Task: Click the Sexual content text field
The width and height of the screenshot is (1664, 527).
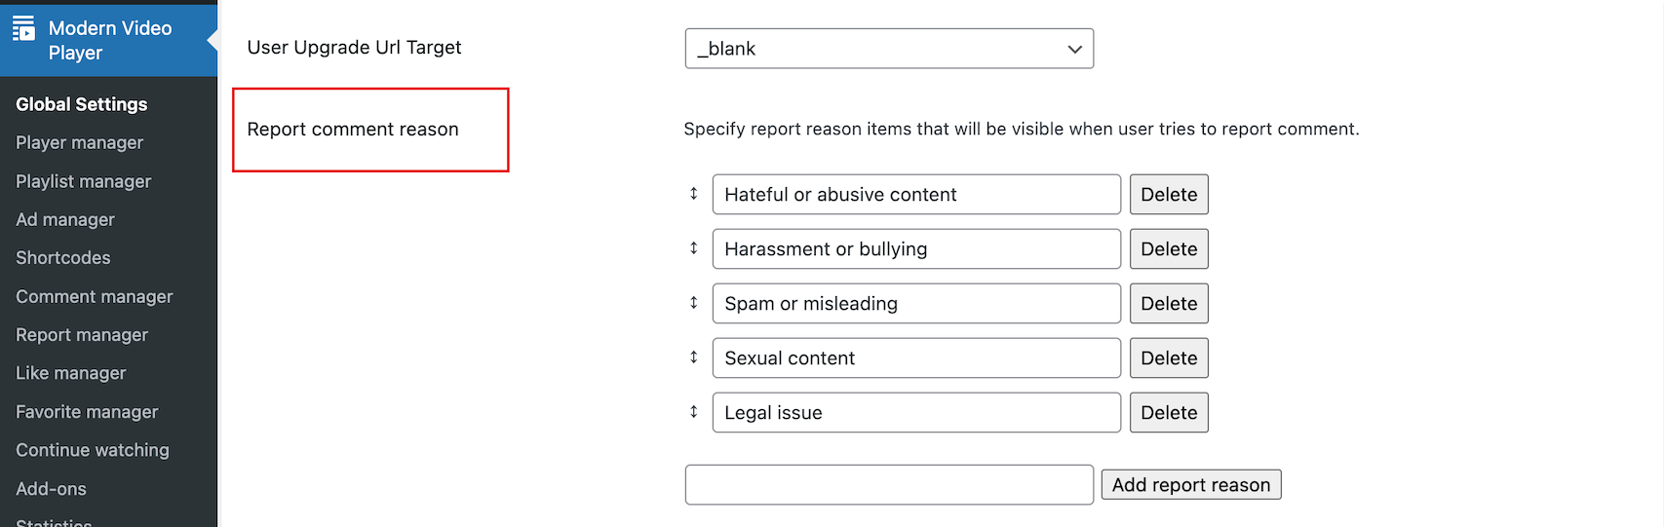Action: 916,358
